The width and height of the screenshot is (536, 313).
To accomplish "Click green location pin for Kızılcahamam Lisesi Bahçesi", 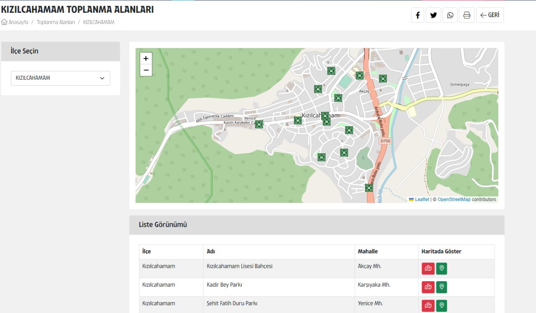I will click(x=441, y=269).
